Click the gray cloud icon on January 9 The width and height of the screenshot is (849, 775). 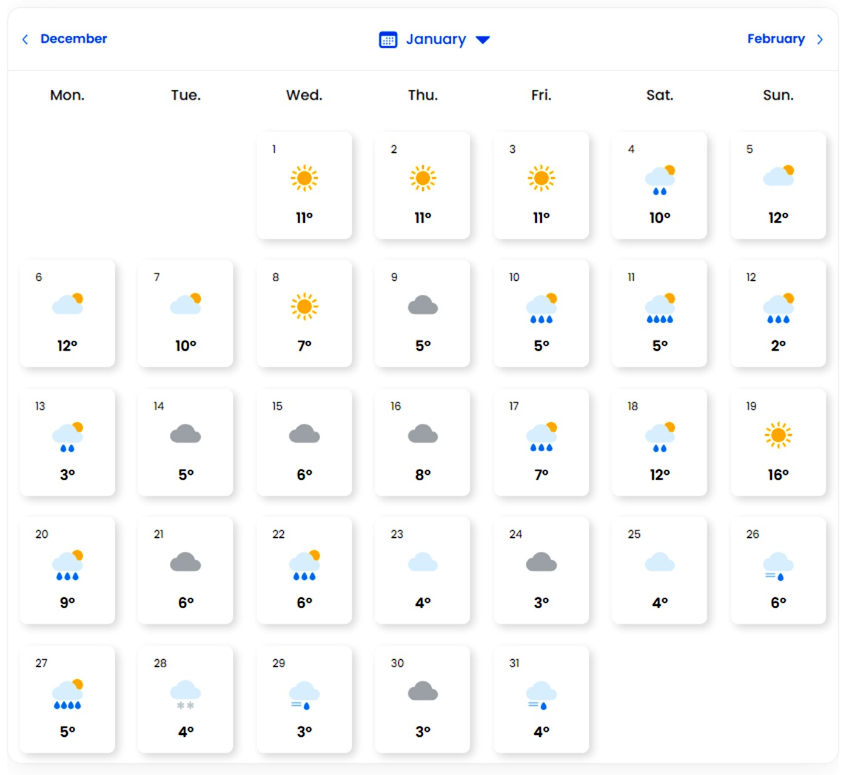(423, 306)
